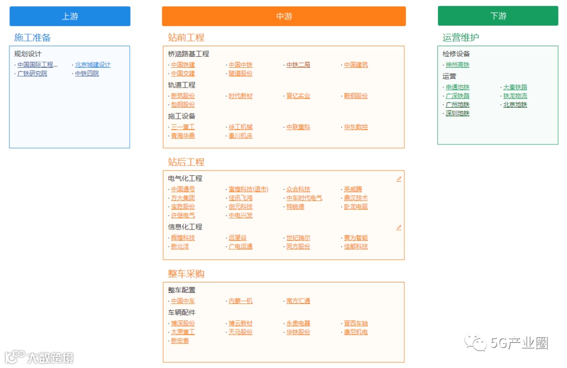
Task: Click the 博深股份 link
Action: [183, 323]
